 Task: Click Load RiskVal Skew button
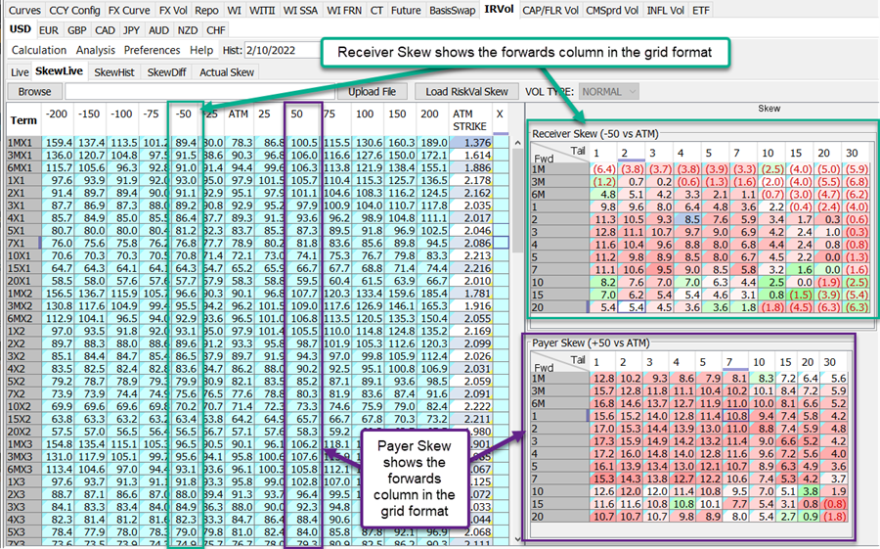pos(466,92)
